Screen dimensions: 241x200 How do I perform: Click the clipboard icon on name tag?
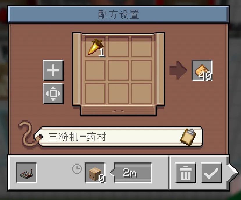point(188,137)
